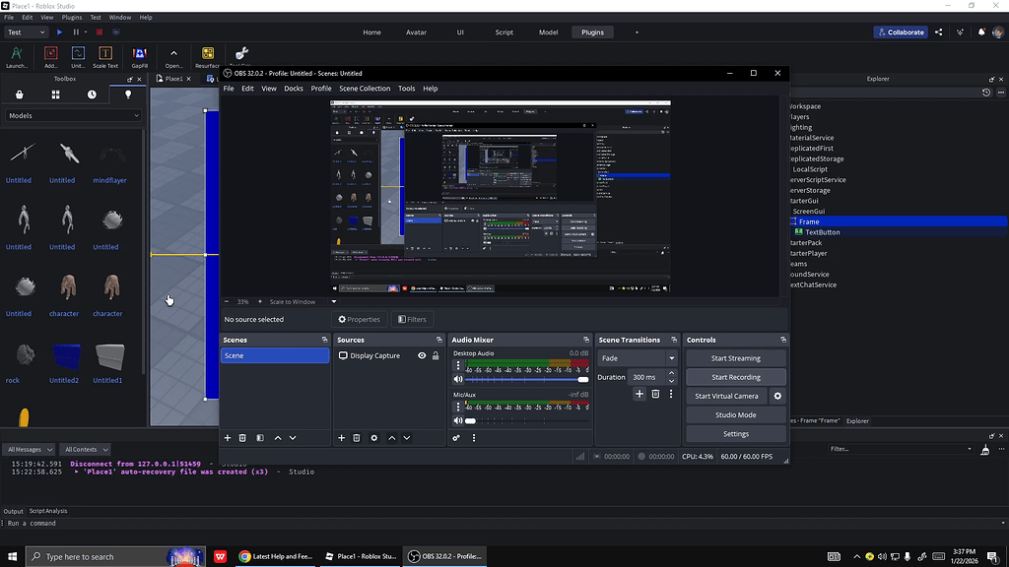This screenshot has height=567, width=1009.
Task: Open Toolbox Inventory grid tab
Action: (x=55, y=94)
